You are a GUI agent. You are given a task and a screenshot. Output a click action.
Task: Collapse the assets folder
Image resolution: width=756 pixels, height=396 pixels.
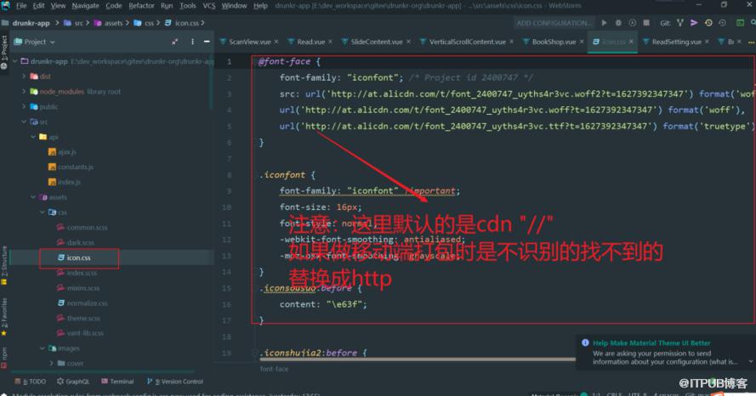click(33, 197)
